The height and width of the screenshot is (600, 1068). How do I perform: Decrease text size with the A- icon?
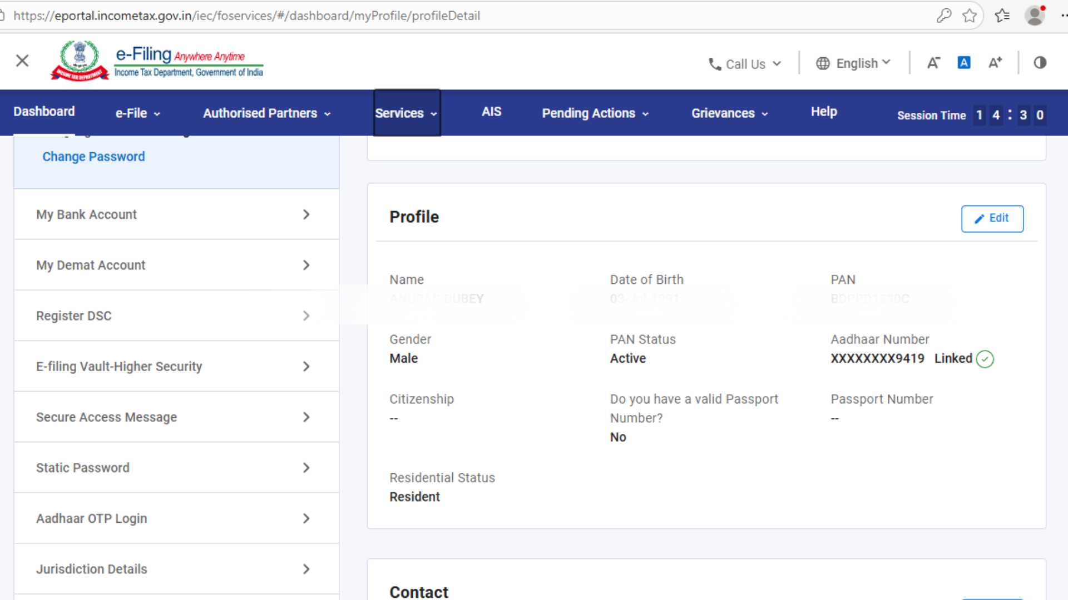tap(933, 62)
